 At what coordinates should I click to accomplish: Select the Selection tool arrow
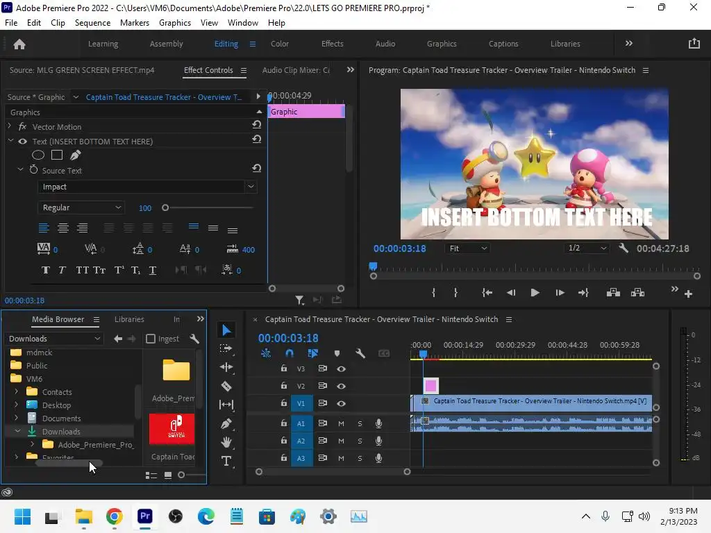pos(226,330)
